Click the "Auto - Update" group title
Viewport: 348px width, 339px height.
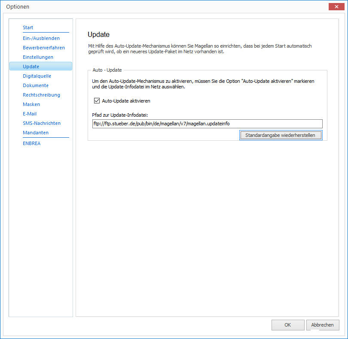click(x=107, y=70)
